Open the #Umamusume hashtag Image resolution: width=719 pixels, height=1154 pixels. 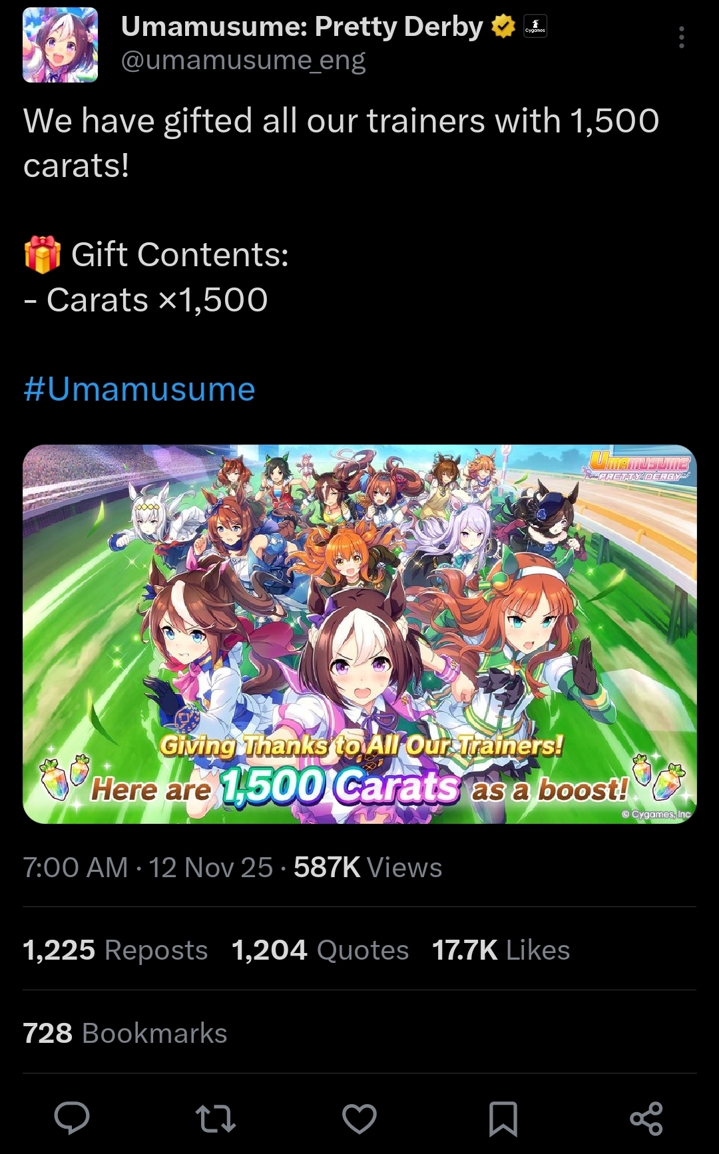pyautogui.click(x=139, y=389)
